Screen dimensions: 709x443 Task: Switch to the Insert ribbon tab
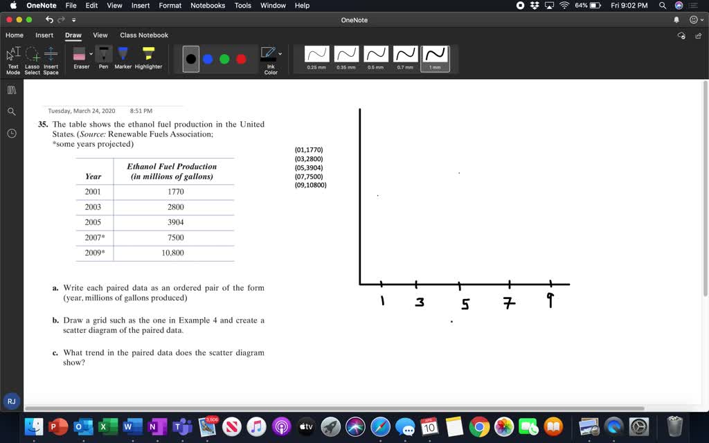[44, 35]
